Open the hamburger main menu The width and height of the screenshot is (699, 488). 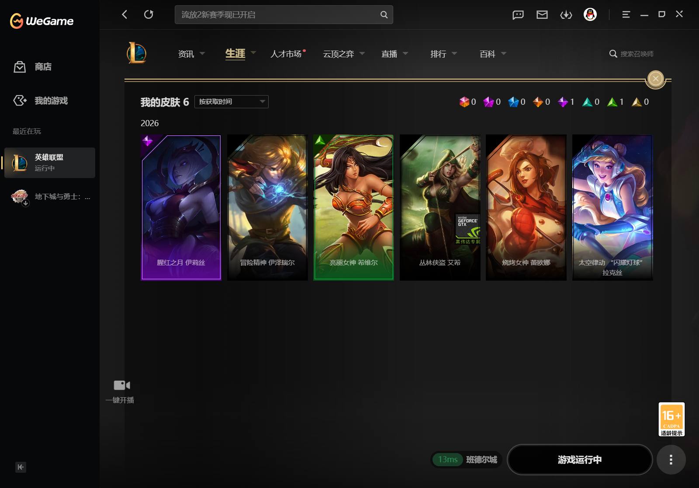point(626,14)
